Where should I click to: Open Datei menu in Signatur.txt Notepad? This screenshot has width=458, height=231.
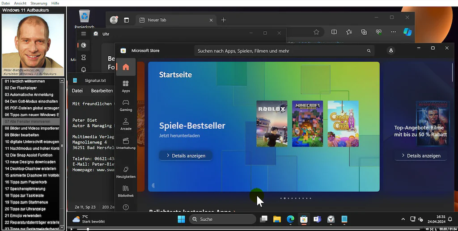77,91
